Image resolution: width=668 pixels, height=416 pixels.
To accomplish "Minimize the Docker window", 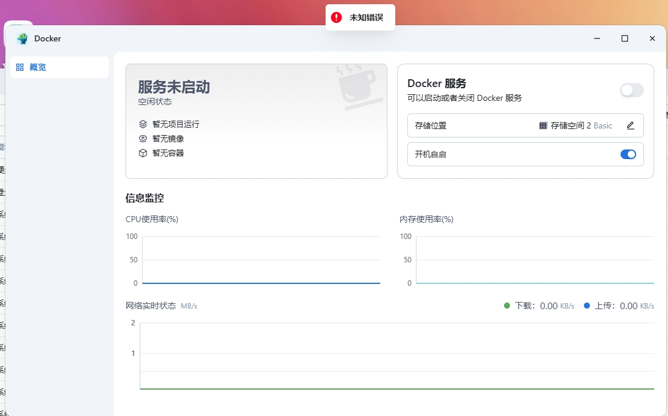I will click(597, 38).
